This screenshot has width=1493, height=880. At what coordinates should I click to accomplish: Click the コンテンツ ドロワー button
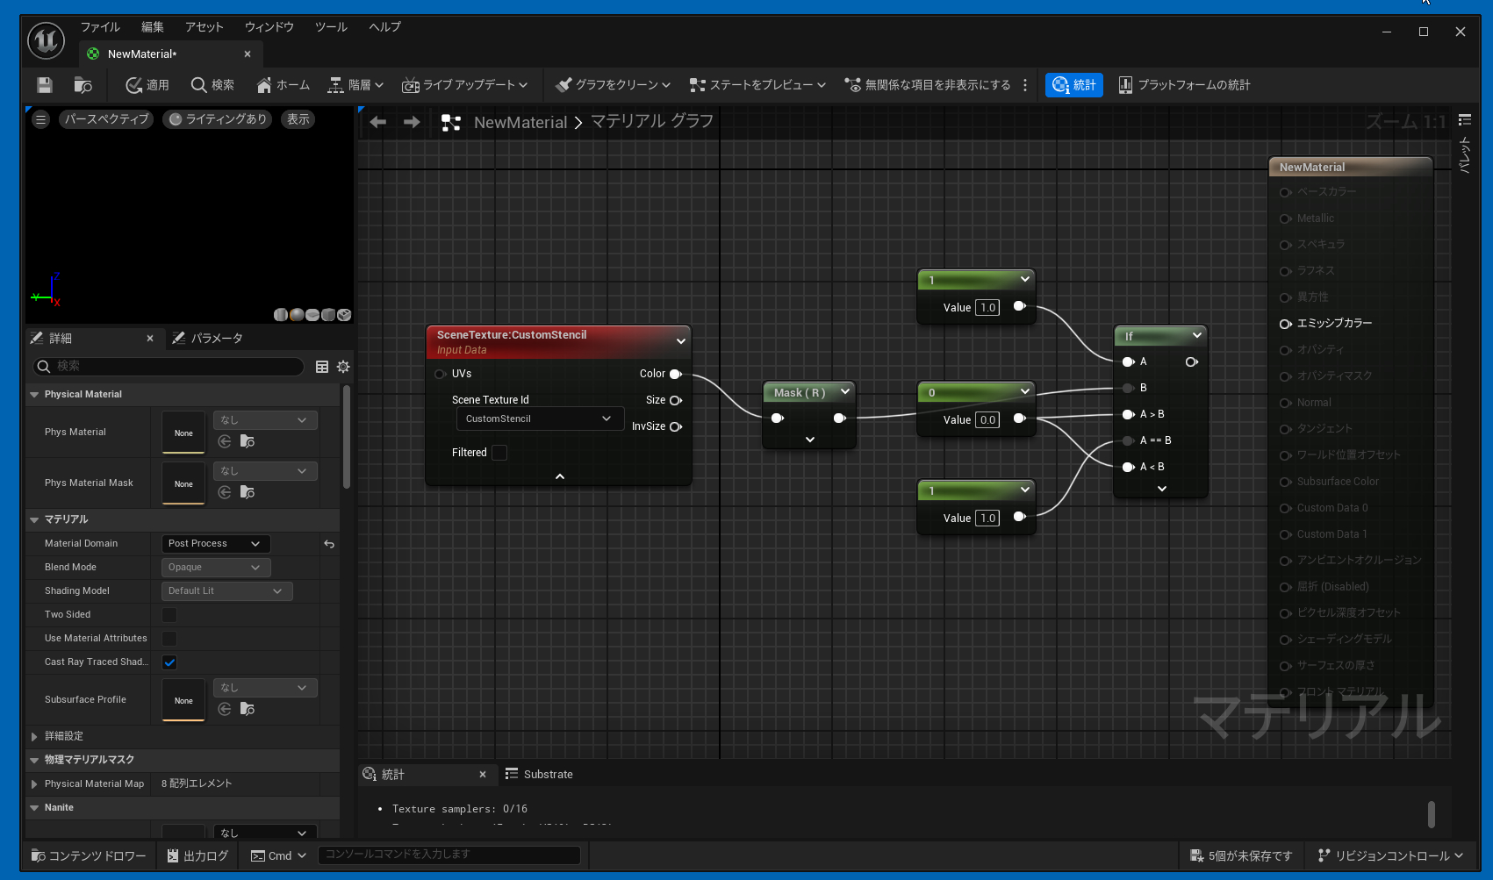pos(89,855)
